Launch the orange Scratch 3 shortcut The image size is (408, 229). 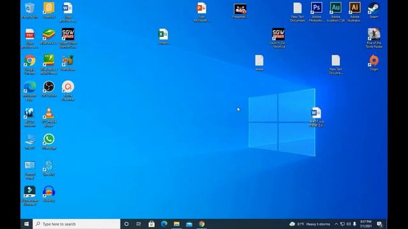48,10
